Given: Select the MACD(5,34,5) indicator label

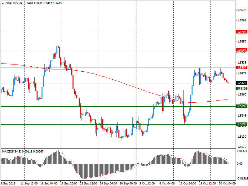Looking at the screenshot, I should [12, 152].
